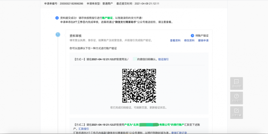Image resolution: width=268 pixels, height=134 pixels.
Task: Click the 【方式二】 label
Action: [80, 125]
